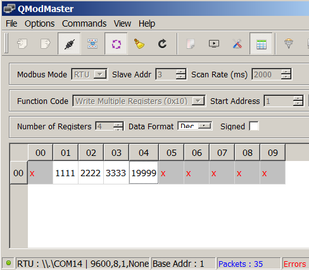
Task: Click the Start Address input field
Action: coord(279,101)
